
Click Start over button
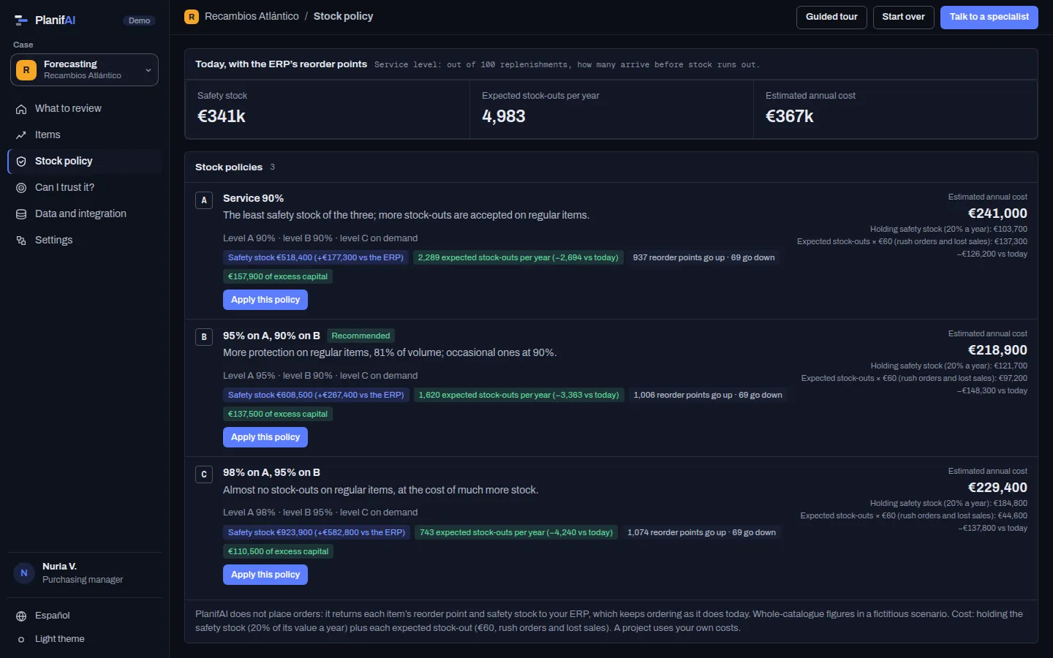tap(903, 17)
